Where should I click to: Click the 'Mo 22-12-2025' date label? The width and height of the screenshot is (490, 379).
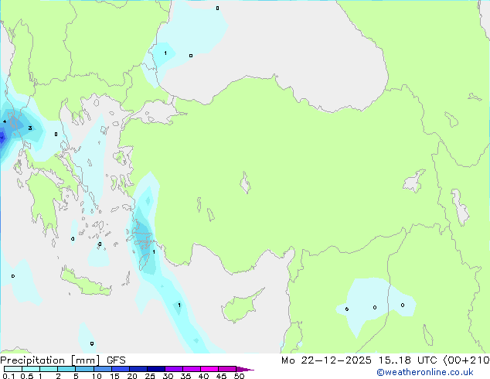(x=326, y=360)
